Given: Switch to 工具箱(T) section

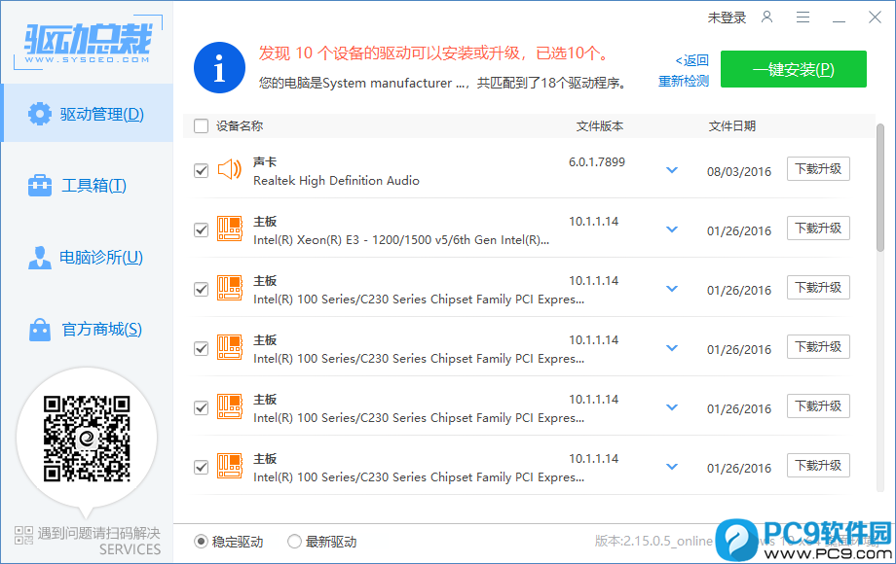Looking at the screenshot, I should pyautogui.click(x=78, y=186).
